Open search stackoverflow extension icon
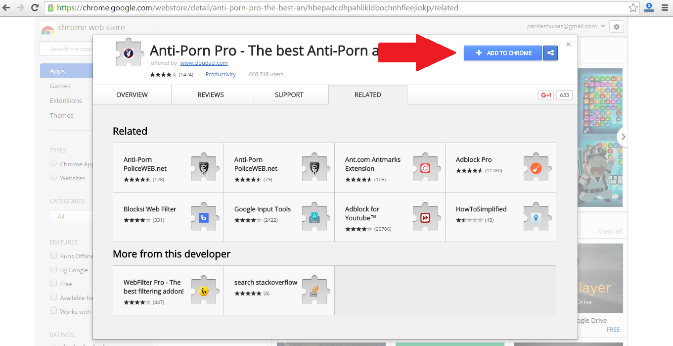Screen dimensions: 673x346 tap(314, 291)
